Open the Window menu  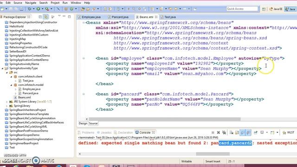76,3
